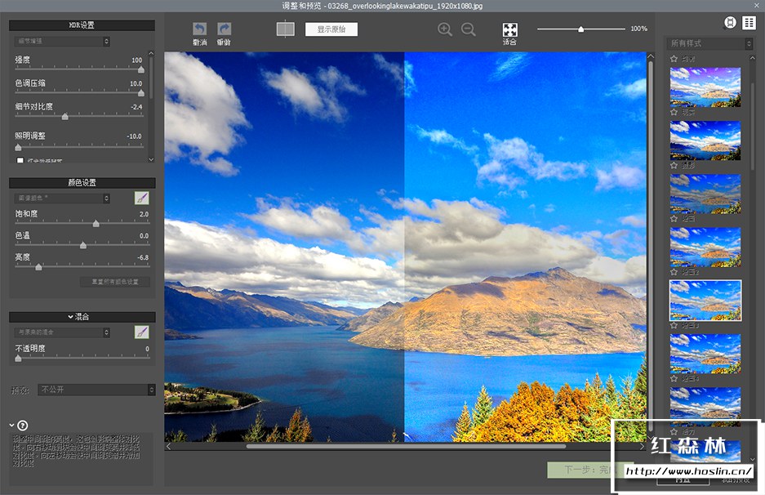The height and width of the screenshot is (495, 765).
Task: Open the brush tool in blending (混合) panel
Action: (x=141, y=332)
